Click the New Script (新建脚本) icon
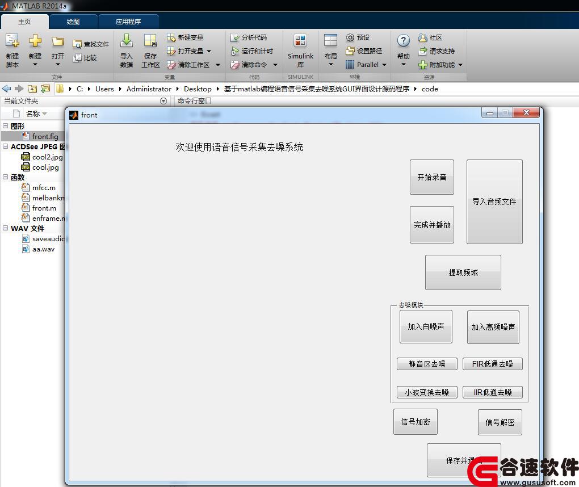This screenshot has width=579, height=487. point(12,41)
